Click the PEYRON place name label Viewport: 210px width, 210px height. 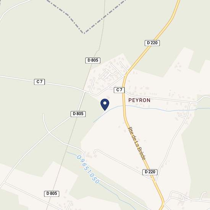(139, 100)
